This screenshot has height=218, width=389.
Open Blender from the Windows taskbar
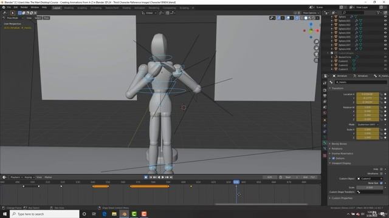coord(124,214)
